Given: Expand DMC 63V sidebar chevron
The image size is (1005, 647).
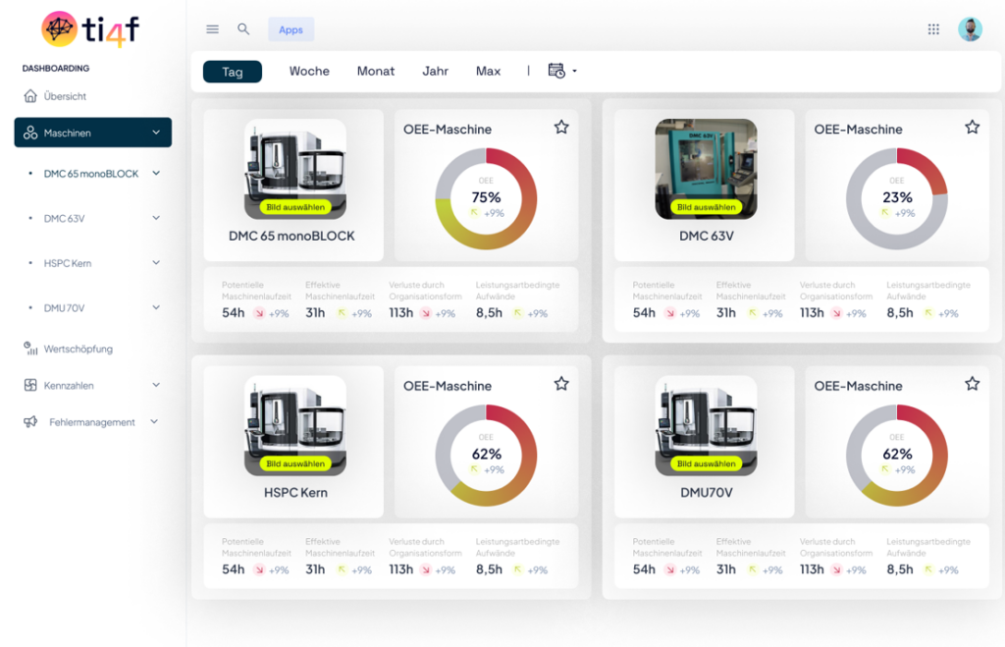Looking at the screenshot, I should pyautogui.click(x=156, y=218).
